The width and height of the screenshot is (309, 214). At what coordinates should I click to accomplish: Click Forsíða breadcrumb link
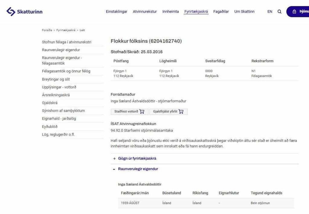47,30
